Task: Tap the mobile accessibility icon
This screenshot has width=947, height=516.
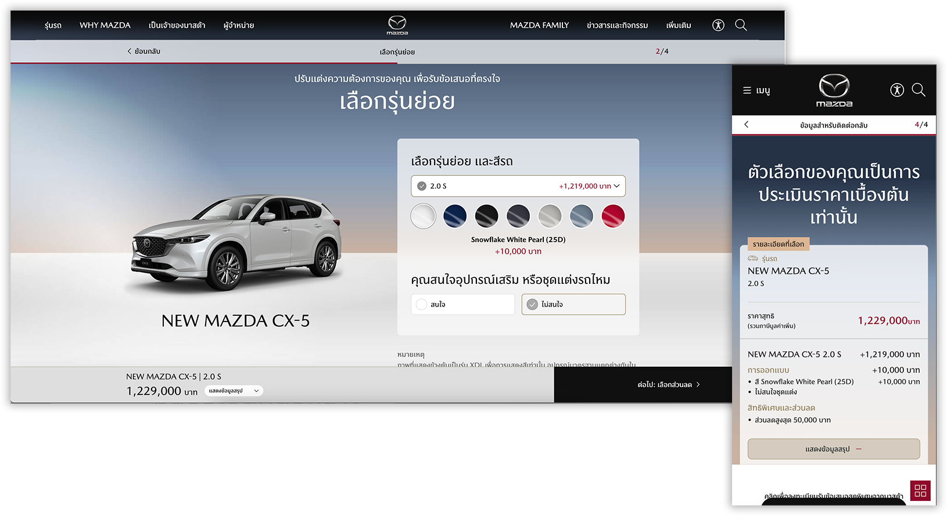Action: (896, 90)
